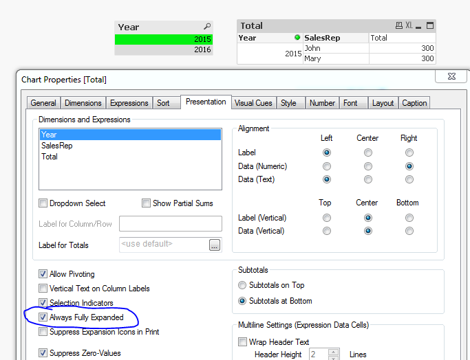Go to the Layout tab
The height and width of the screenshot is (360, 470).
[x=383, y=103]
